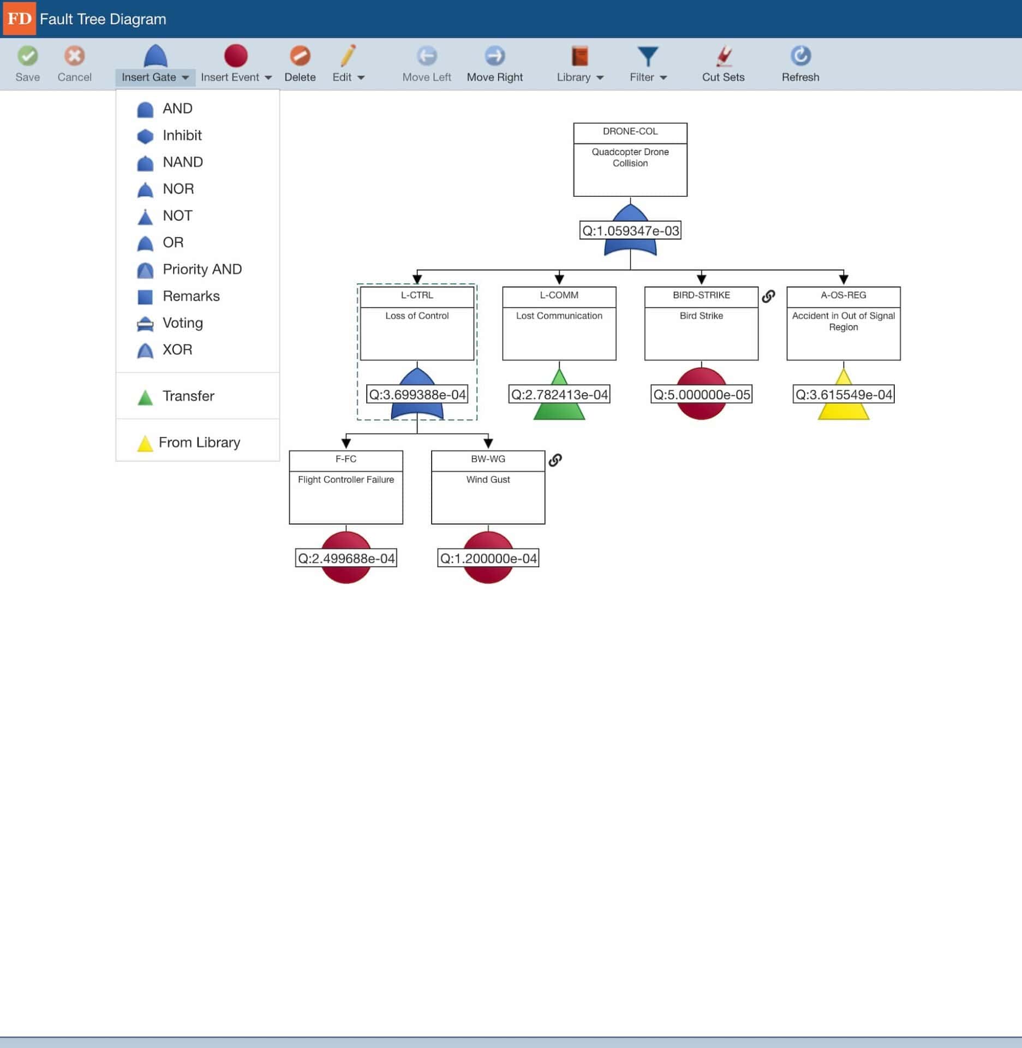Select the Priority AND gate icon
Viewport: 1022px width, 1048px height.
click(202, 269)
